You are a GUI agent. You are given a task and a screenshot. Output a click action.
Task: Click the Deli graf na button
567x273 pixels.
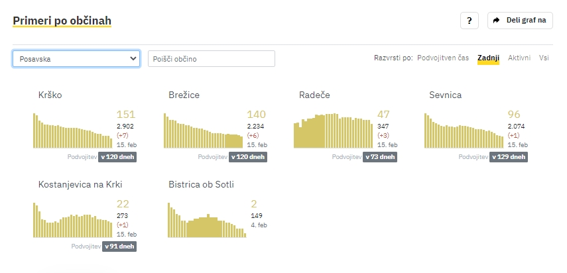[x=520, y=21]
